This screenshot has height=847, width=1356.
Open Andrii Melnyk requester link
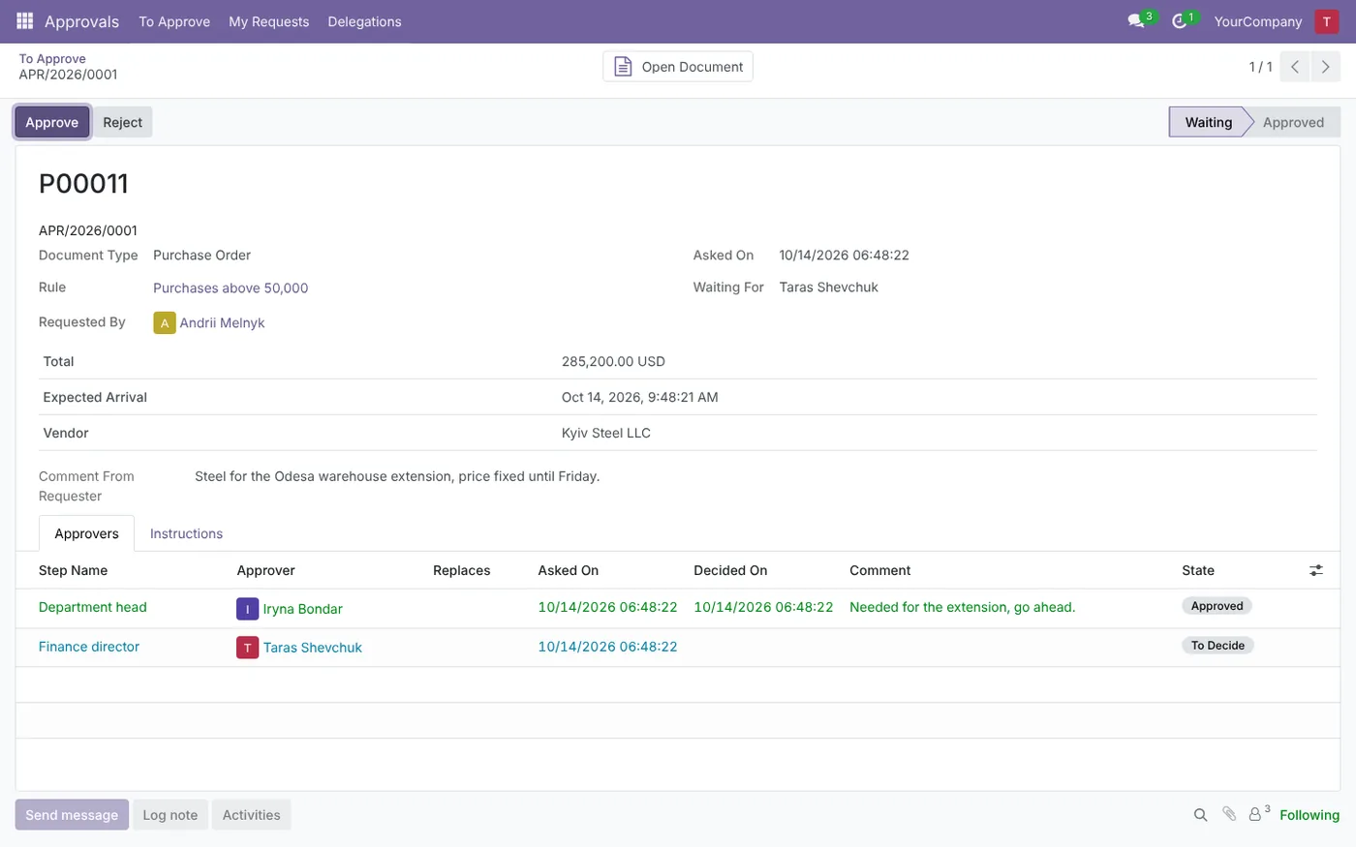pos(222,323)
